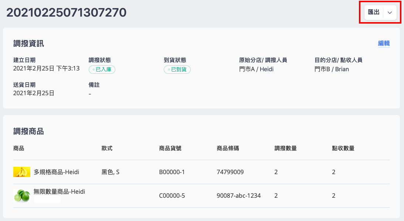Click the 款式 column header
This screenshot has height=221, width=404.
[107, 148]
